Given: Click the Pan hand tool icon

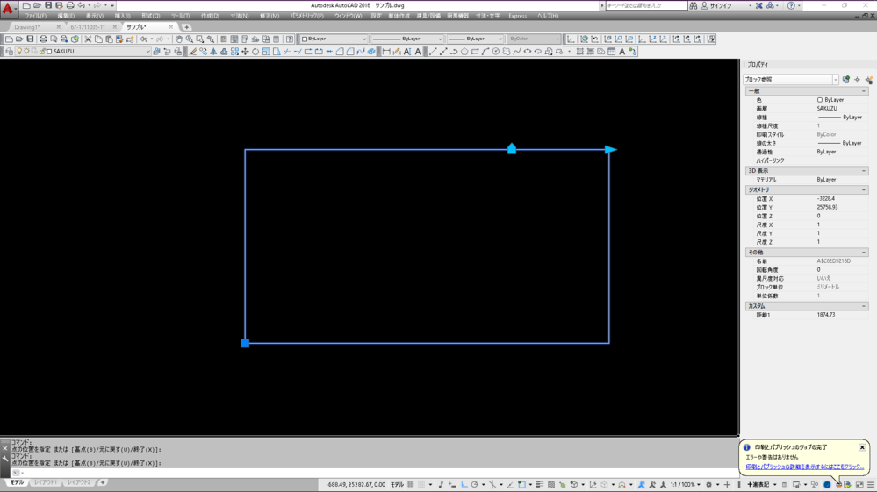Looking at the screenshot, I should pyautogui.click(x=179, y=39).
